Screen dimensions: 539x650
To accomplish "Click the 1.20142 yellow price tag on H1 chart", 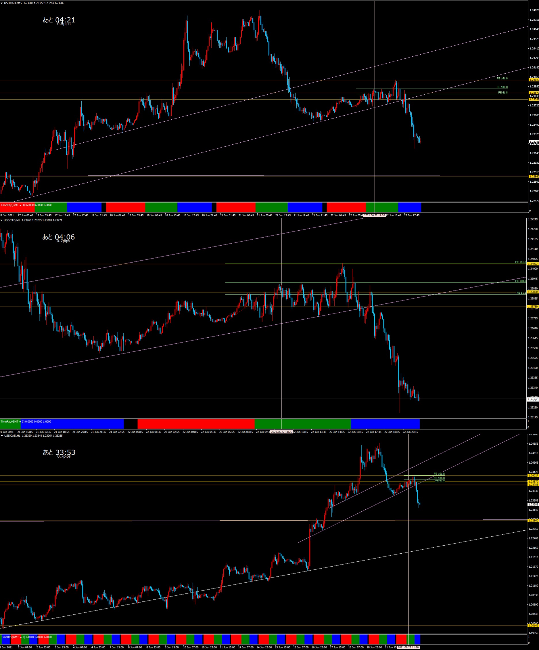I will 533,626.
